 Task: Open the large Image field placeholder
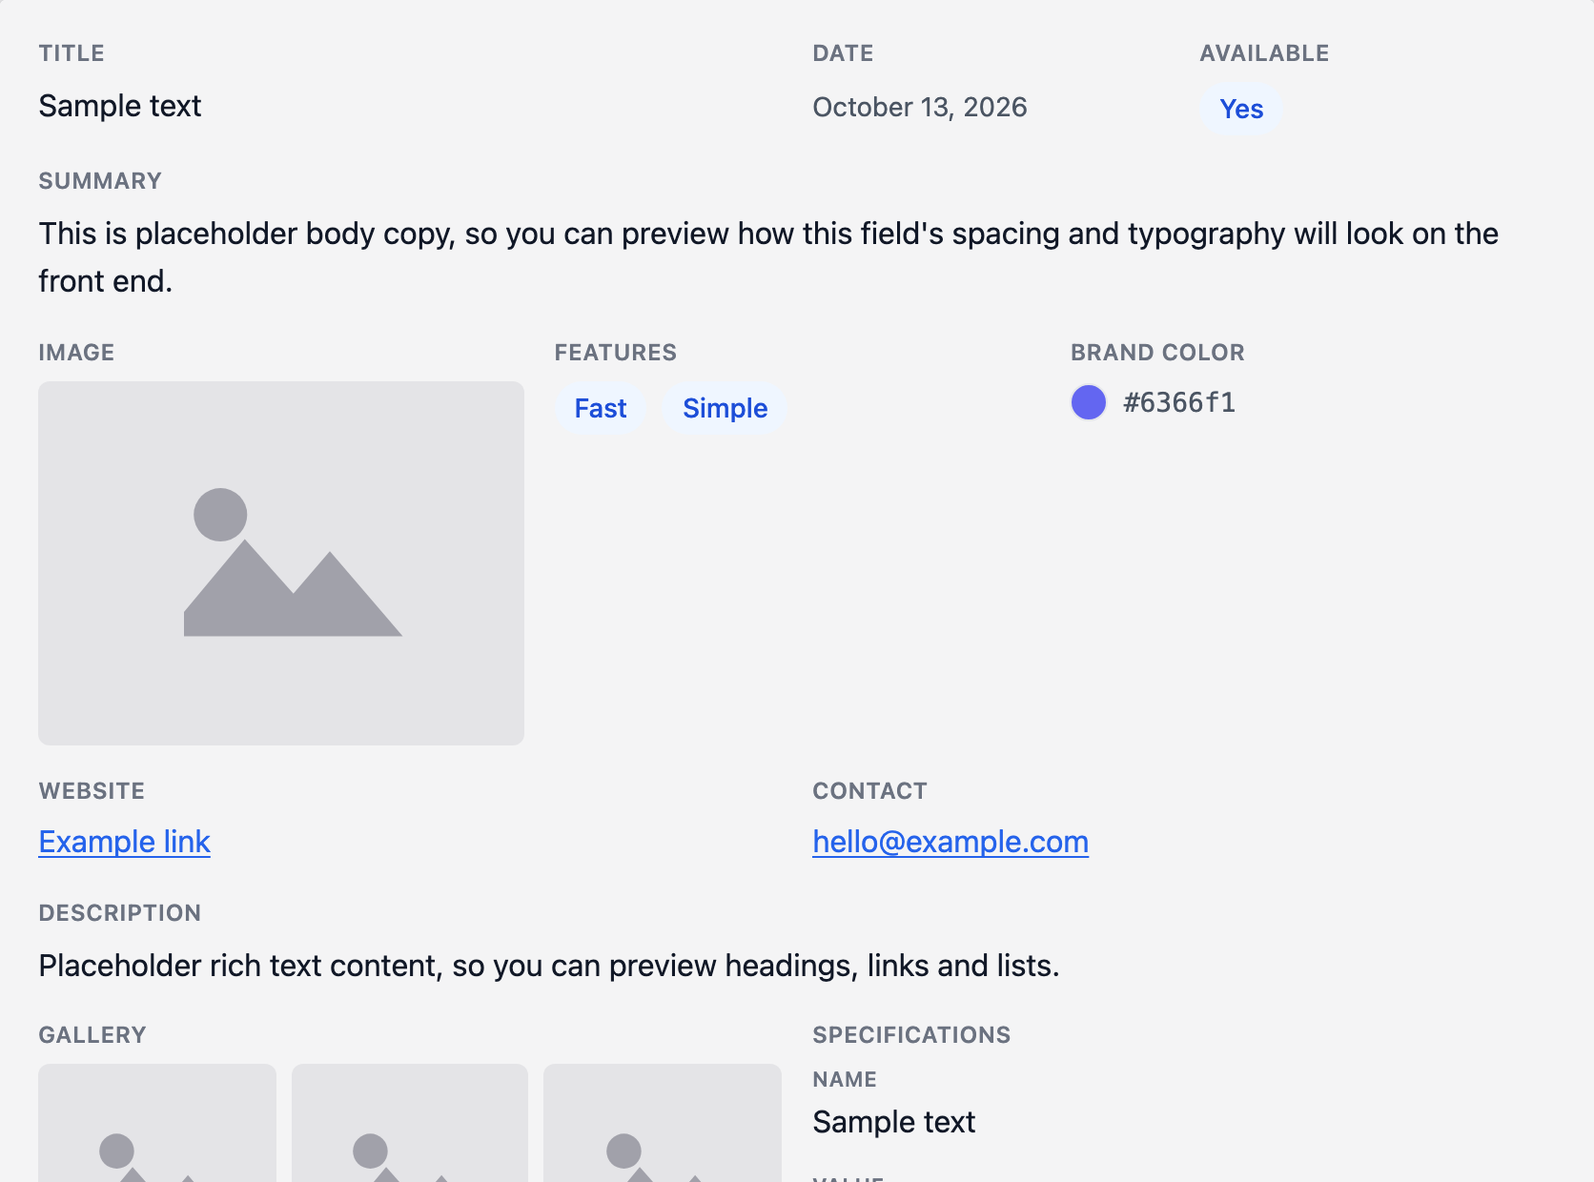pyautogui.click(x=281, y=563)
